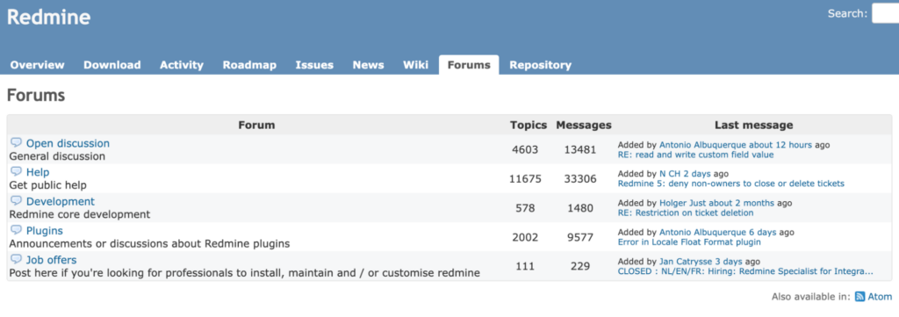The height and width of the screenshot is (317, 899).
Task: Click 'Announcements or discussions about Redmine plugins' text
Action: coord(149,243)
